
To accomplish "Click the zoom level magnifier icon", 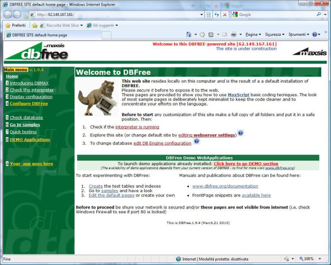I will tap(301, 259).
